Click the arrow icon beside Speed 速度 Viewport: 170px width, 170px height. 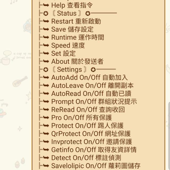click(x=46, y=45)
